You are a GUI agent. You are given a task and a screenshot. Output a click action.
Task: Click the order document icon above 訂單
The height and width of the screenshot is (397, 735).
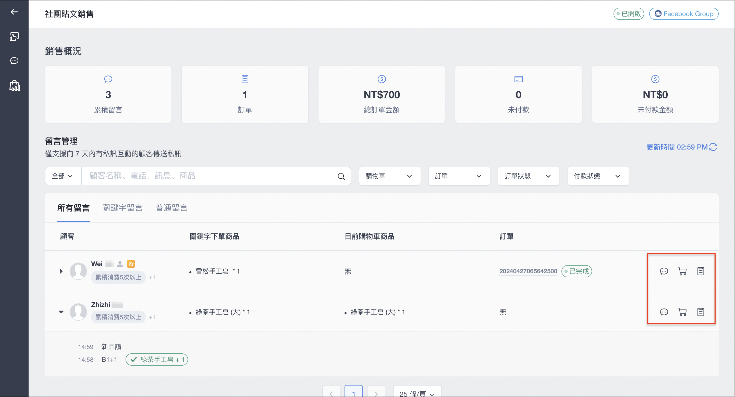point(245,79)
